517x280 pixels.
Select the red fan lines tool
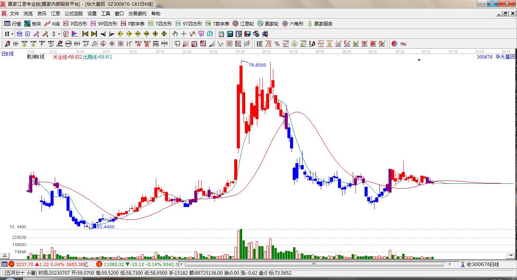[x=186, y=44]
